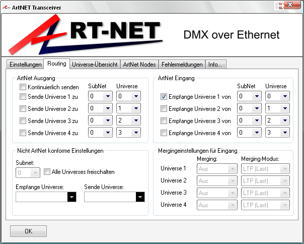
Task: Expand the Empfange Universe combo box
Action: (71, 198)
